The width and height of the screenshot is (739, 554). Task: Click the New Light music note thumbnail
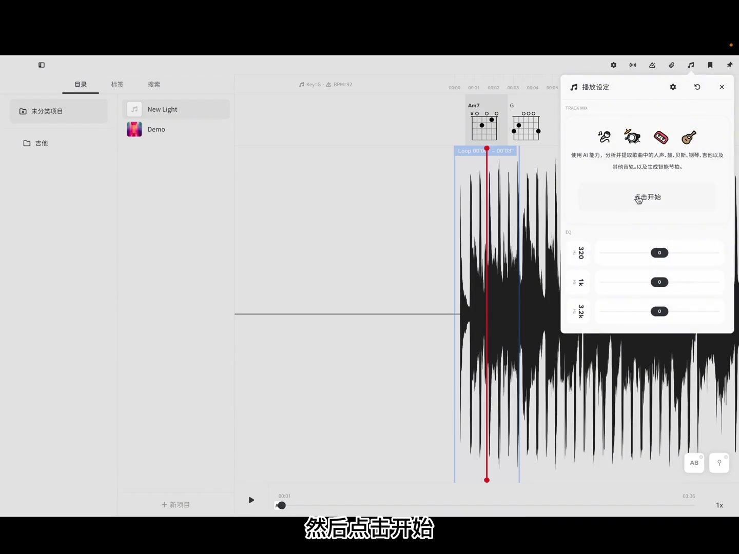pyautogui.click(x=134, y=109)
